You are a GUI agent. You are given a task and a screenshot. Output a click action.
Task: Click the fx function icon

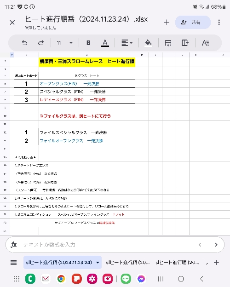coord(14,245)
